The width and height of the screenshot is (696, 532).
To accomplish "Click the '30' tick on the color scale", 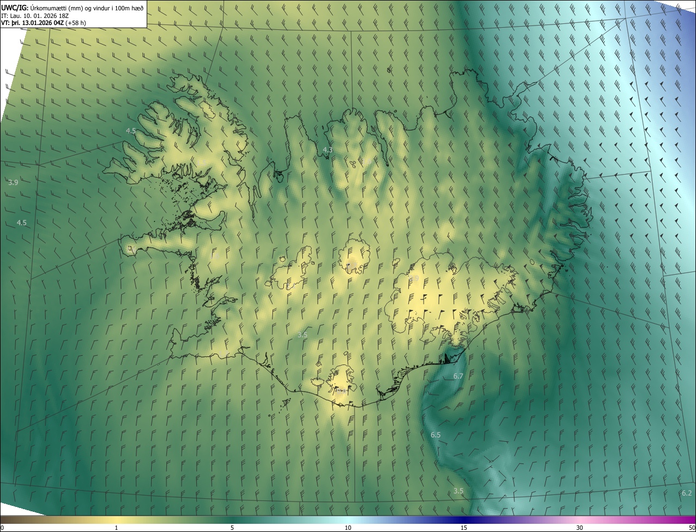I will (580, 528).
